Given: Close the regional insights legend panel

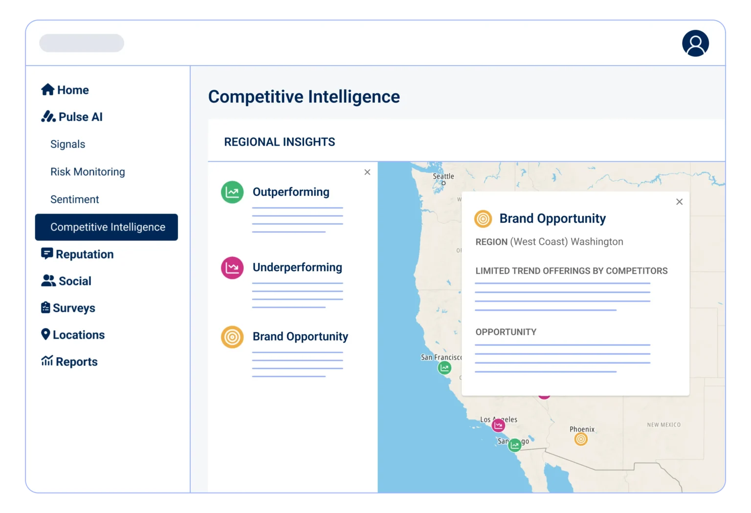Looking at the screenshot, I should [x=367, y=172].
